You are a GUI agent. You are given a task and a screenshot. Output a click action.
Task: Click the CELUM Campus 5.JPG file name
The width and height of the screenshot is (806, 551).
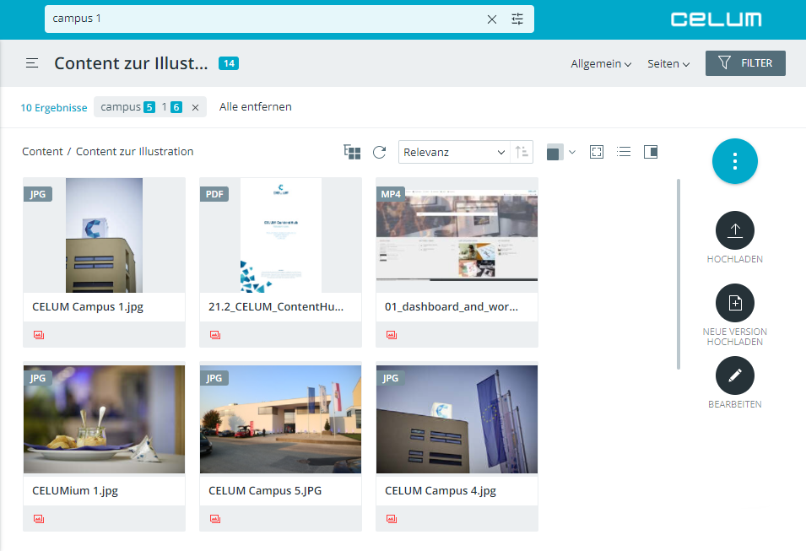point(265,491)
